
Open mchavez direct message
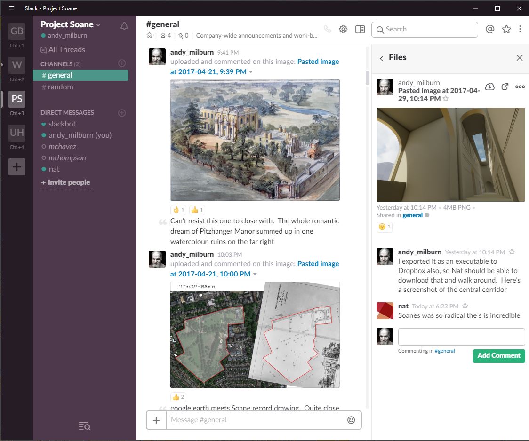coord(59,147)
